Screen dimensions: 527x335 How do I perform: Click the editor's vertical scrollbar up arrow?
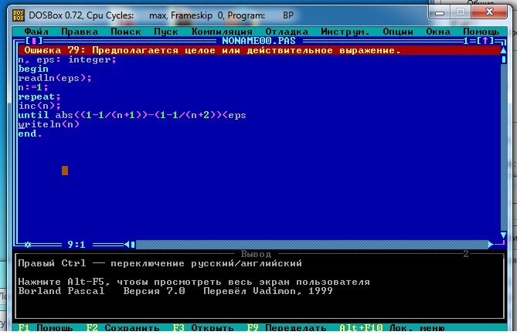tap(502, 49)
